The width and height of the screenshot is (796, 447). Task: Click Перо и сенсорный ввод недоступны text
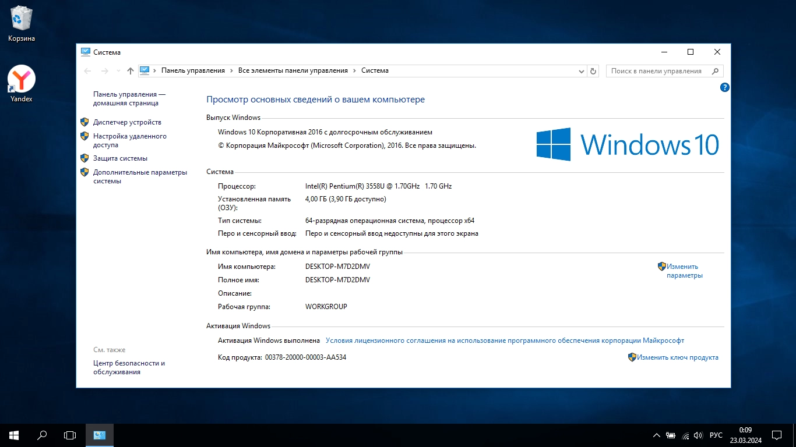click(392, 233)
